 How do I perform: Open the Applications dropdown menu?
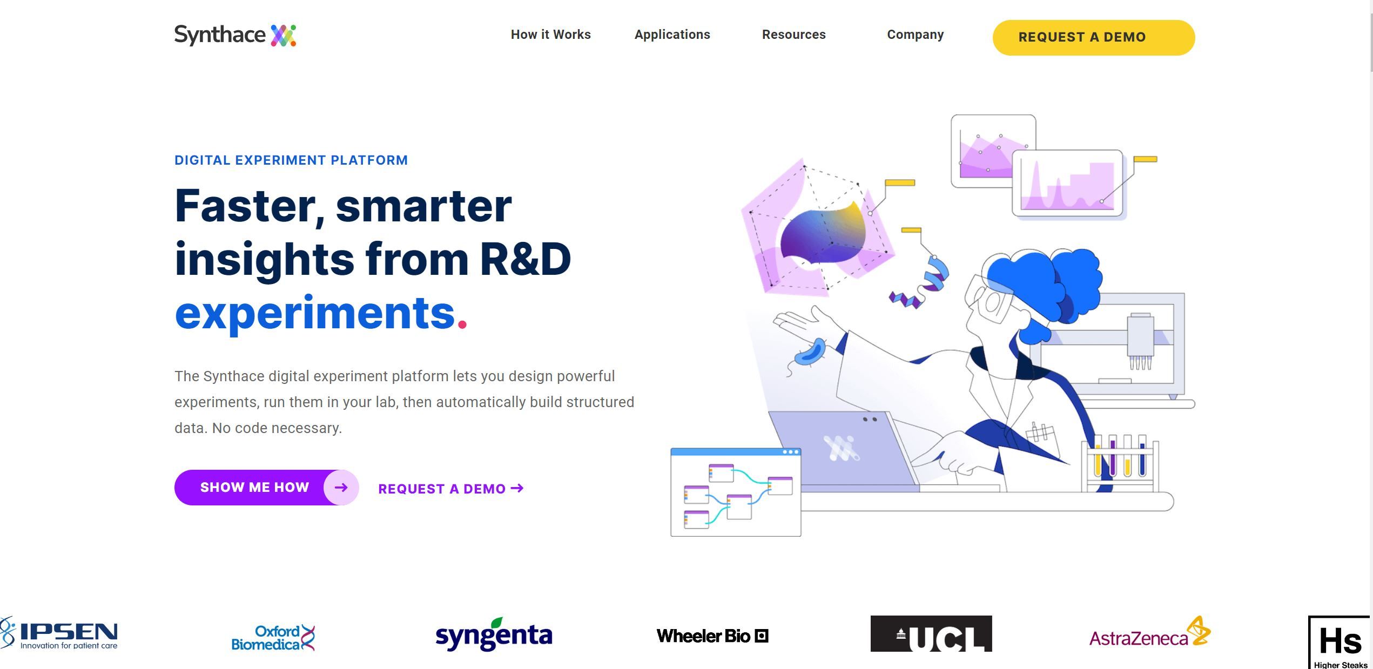tap(672, 35)
